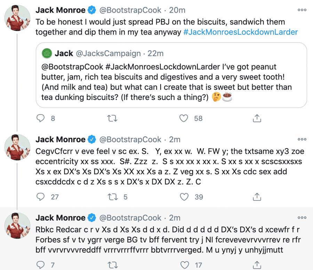Retweet the Rbkc Redcar tweet

tap(113, 265)
